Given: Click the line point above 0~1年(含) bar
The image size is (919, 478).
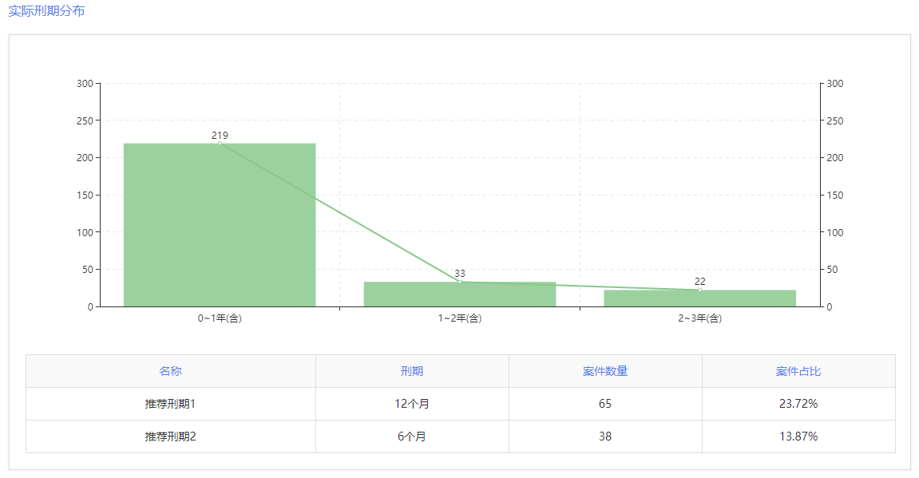Looking at the screenshot, I should (x=220, y=144).
